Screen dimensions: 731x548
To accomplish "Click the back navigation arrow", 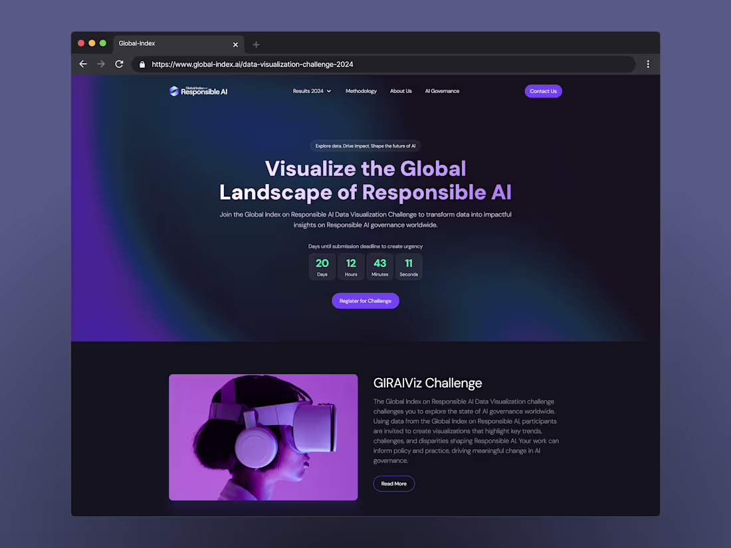I will [x=82, y=64].
